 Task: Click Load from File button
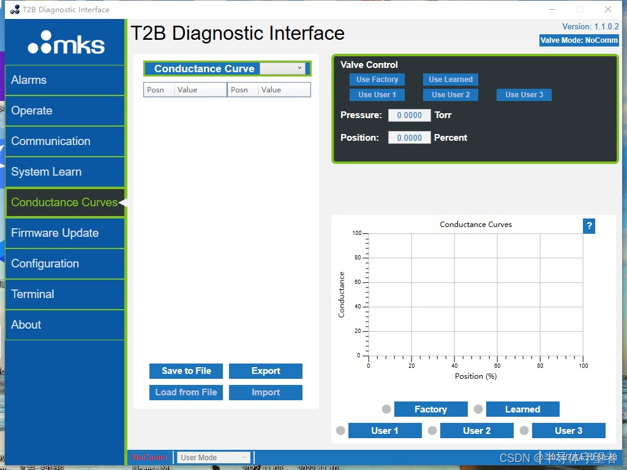click(x=186, y=392)
